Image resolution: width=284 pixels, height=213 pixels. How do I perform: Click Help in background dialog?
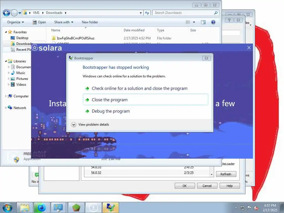[x=229, y=186]
